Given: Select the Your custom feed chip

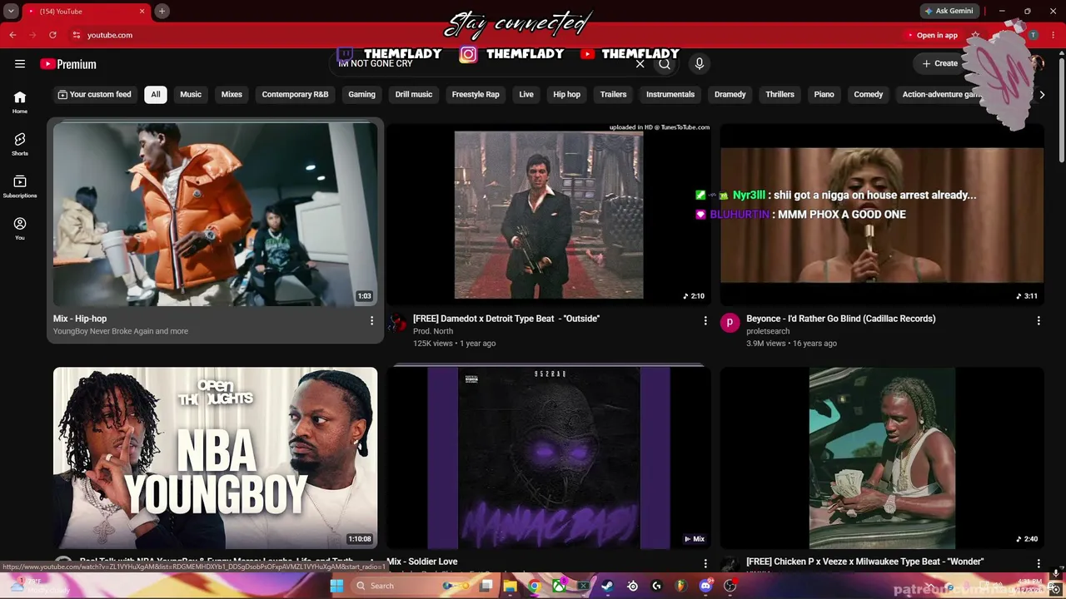Looking at the screenshot, I should click(x=94, y=94).
